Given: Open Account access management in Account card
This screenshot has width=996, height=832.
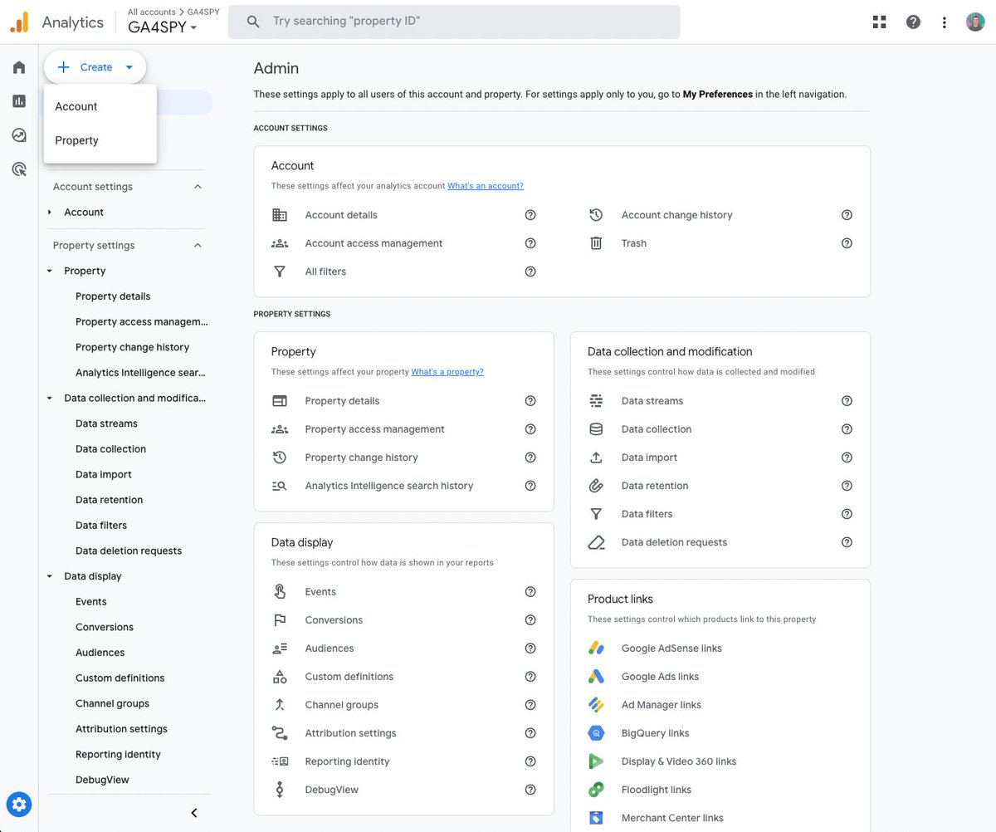Looking at the screenshot, I should tap(373, 243).
